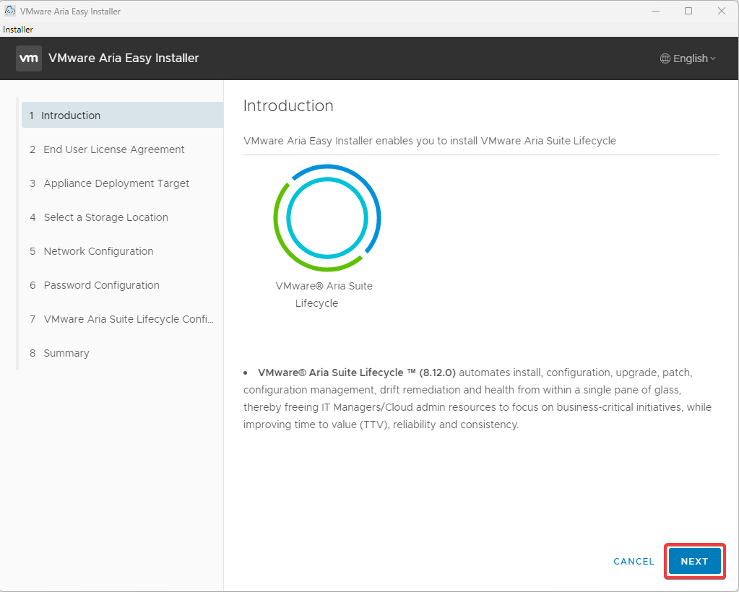Select VMware Aria Suite Lifecycle Configuration step
Screen dimensions: 739x592
click(x=123, y=319)
